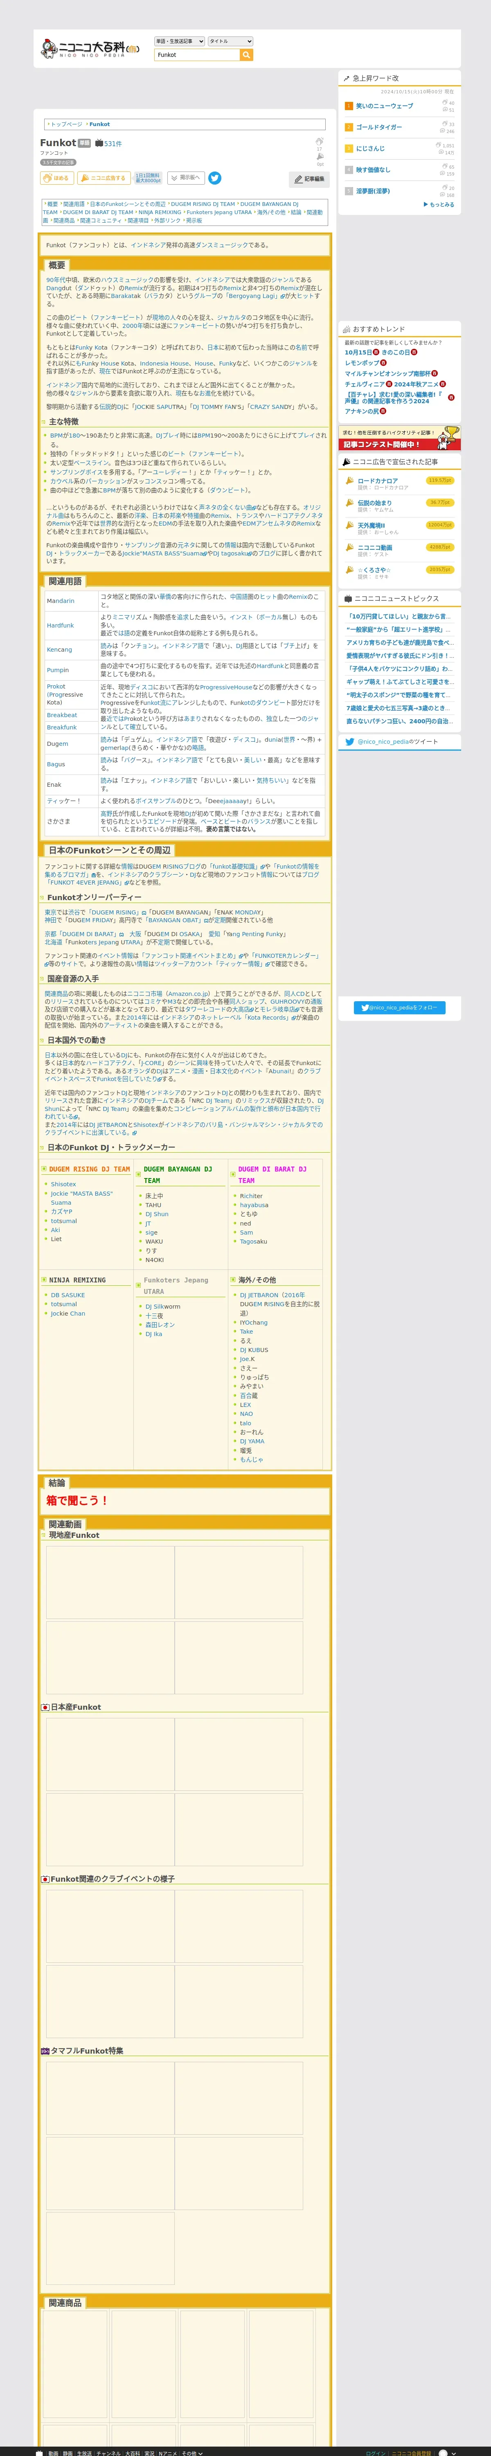Click megaphone icon beside 伝説の始まり

click(x=350, y=503)
